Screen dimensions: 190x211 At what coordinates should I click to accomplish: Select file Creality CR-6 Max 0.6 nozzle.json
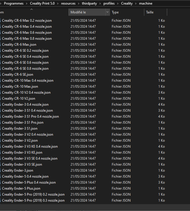click(27, 33)
